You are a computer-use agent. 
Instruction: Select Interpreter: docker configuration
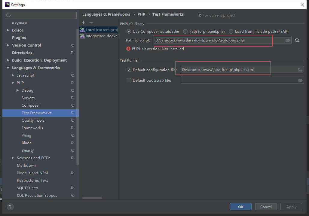pyautogui.click(x=99, y=36)
